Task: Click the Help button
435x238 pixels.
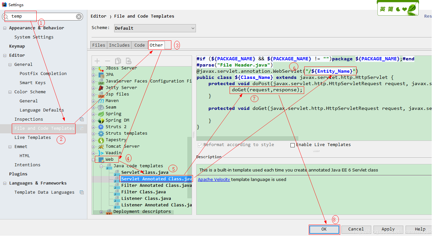Action: 420,229
